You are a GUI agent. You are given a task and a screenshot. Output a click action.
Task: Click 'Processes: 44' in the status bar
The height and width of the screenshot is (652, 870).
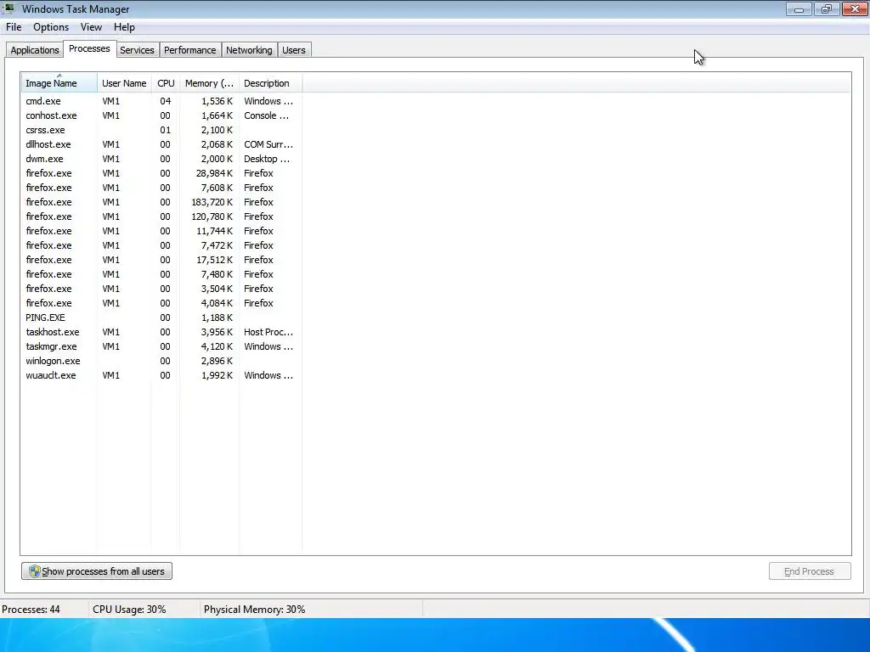pyautogui.click(x=31, y=610)
